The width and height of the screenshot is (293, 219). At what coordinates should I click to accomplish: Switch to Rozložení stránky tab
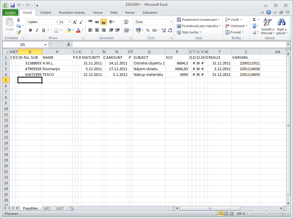tap(72, 13)
